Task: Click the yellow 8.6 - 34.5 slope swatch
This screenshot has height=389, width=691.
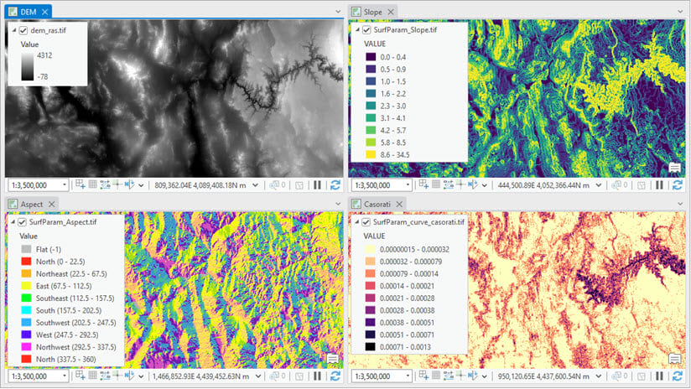Action: tap(371, 154)
